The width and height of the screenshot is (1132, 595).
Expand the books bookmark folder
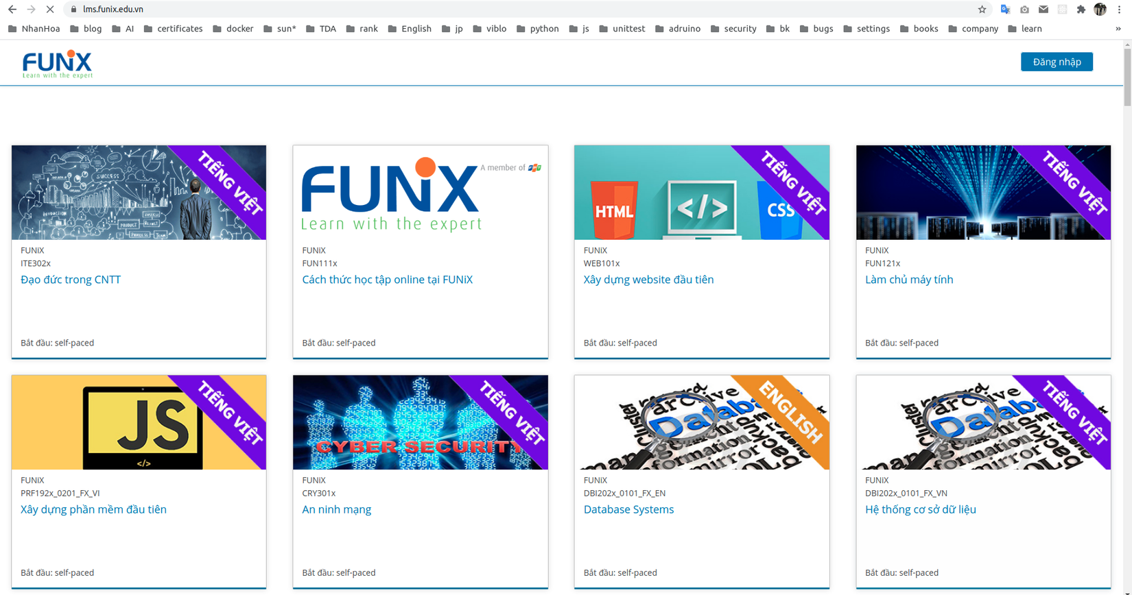click(919, 29)
